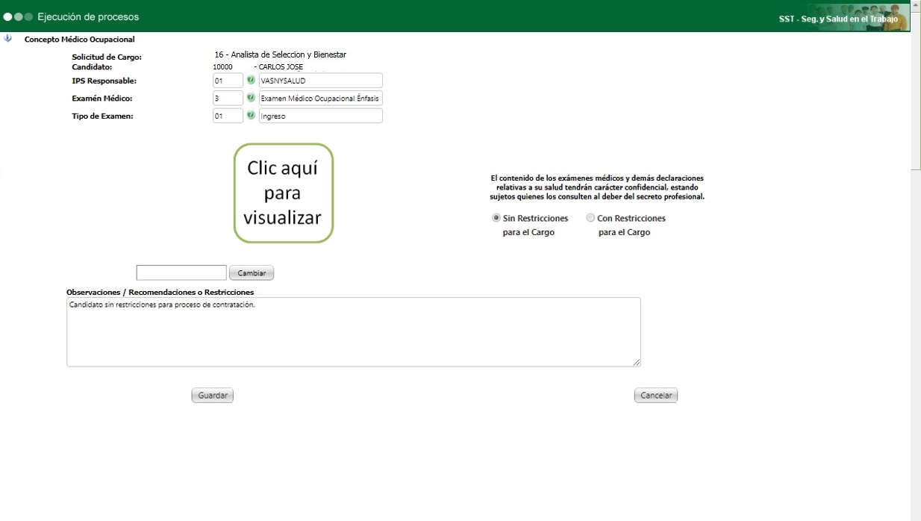The width and height of the screenshot is (921, 521).
Task: Click the Cambiar button
Action: [252, 273]
